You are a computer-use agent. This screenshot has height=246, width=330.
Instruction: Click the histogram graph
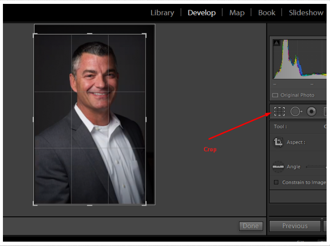[x=299, y=59]
